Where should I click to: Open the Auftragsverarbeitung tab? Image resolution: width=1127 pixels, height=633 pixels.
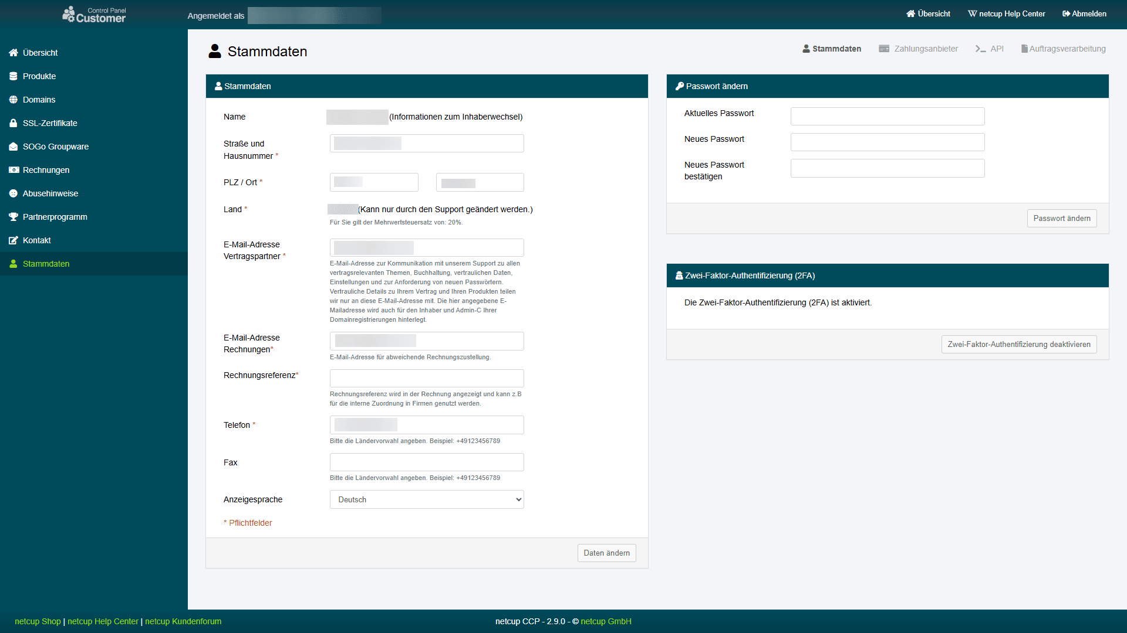[x=1063, y=49]
